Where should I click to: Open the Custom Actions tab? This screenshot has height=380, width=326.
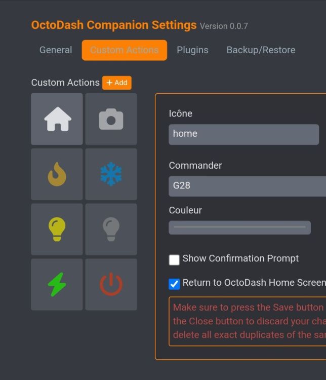pyautogui.click(x=124, y=50)
